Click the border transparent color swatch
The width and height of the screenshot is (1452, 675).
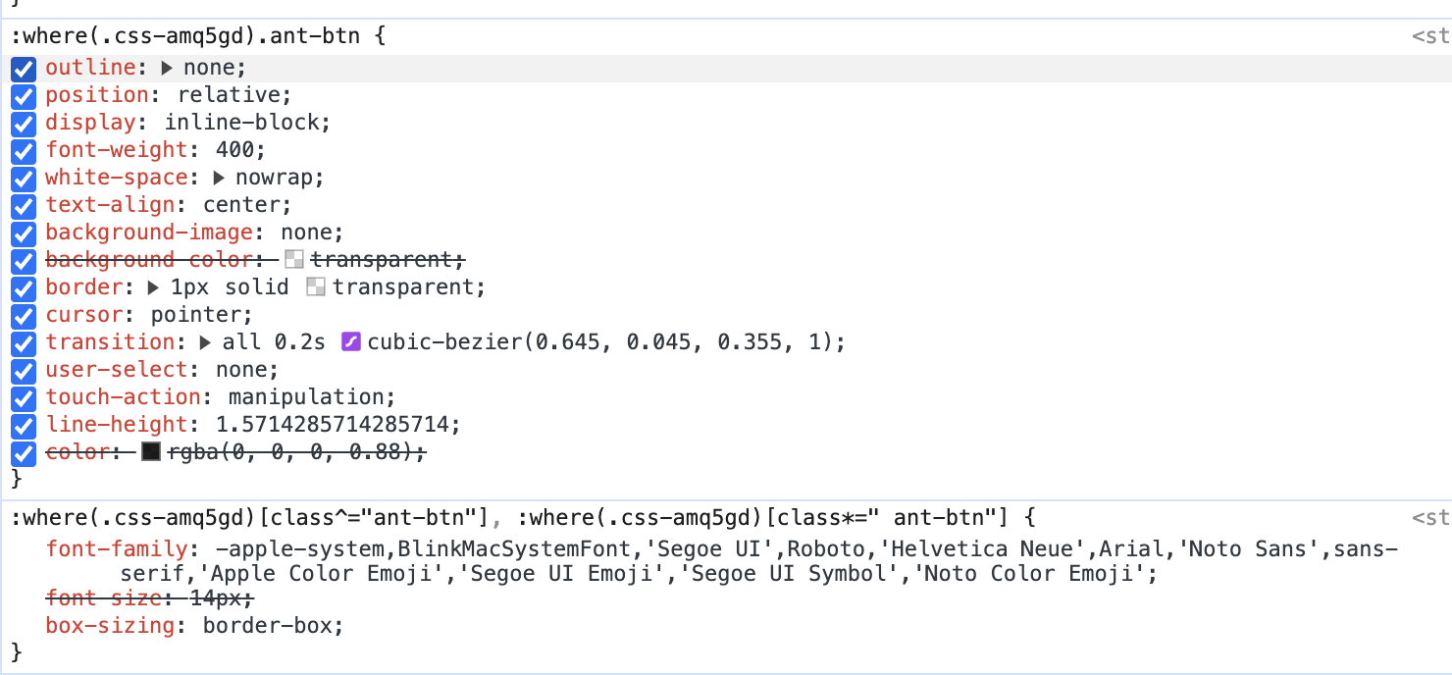coord(316,287)
